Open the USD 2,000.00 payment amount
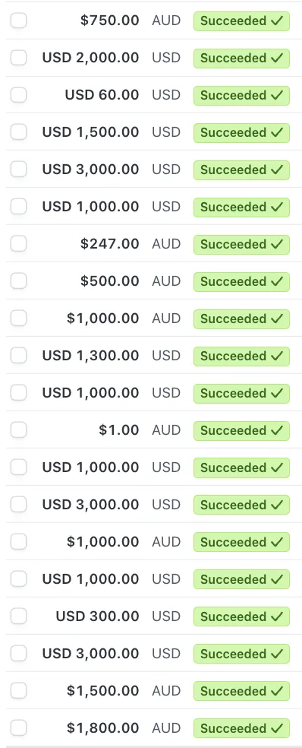 pyautogui.click(x=90, y=58)
